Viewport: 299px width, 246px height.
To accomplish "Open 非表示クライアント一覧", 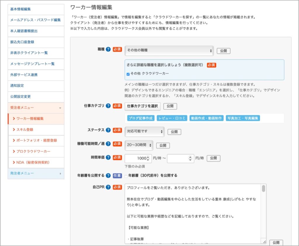I will 36,53.
